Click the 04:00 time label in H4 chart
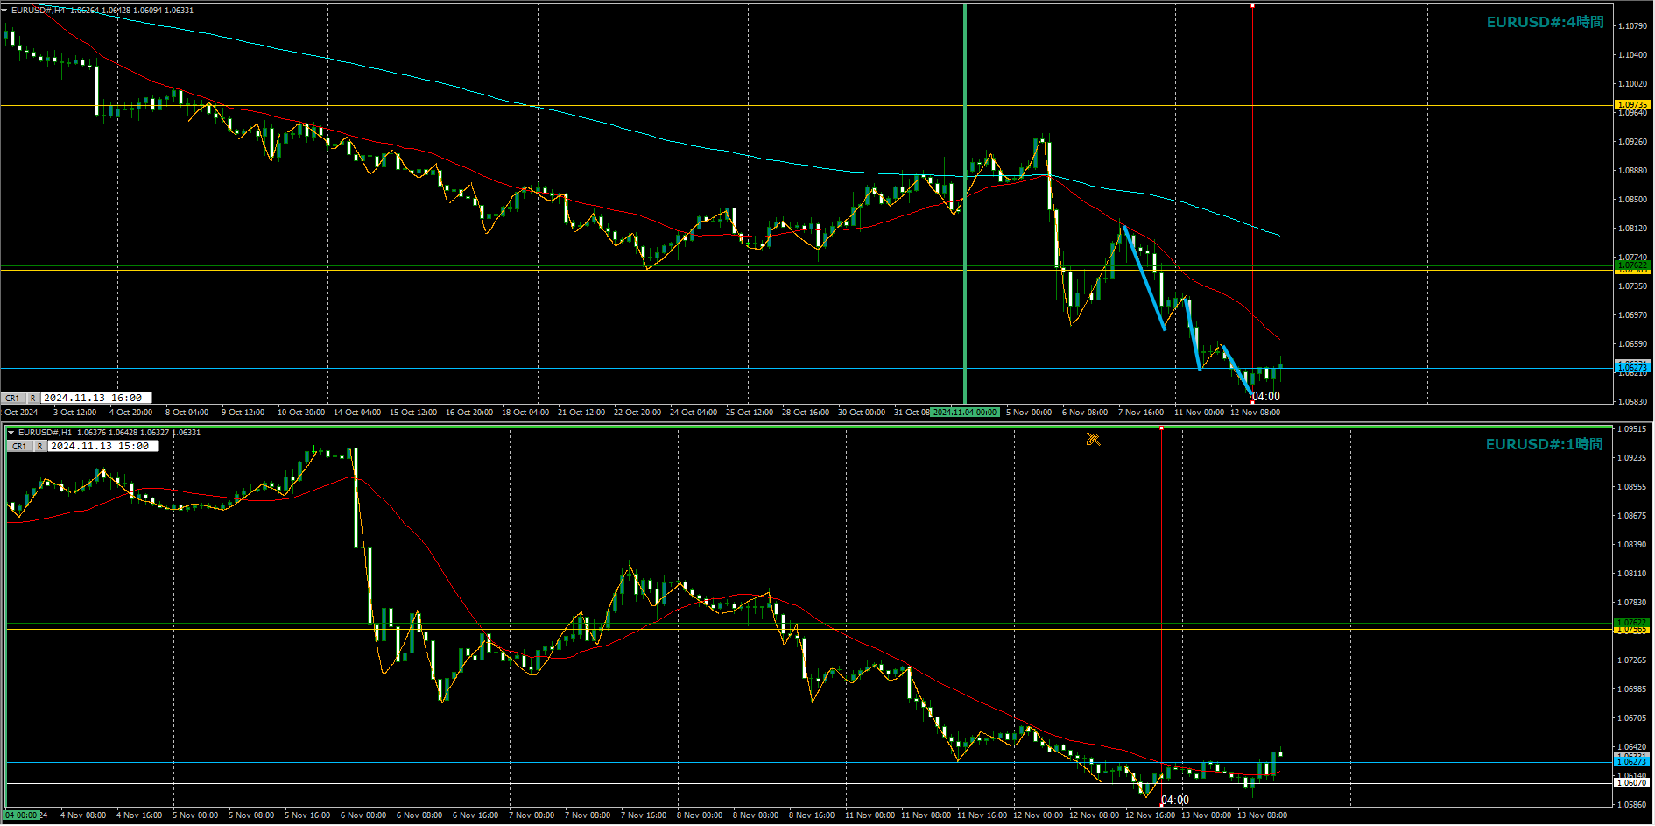Screen dimensions: 1655x826 (x=1266, y=397)
